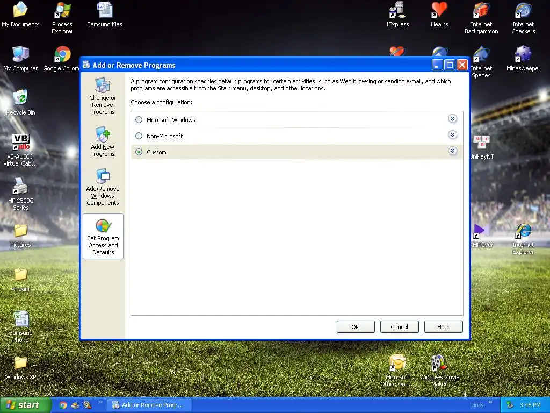Expand the Custom configuration details
The width and height of the screenshot is (550, 413).
452,151
